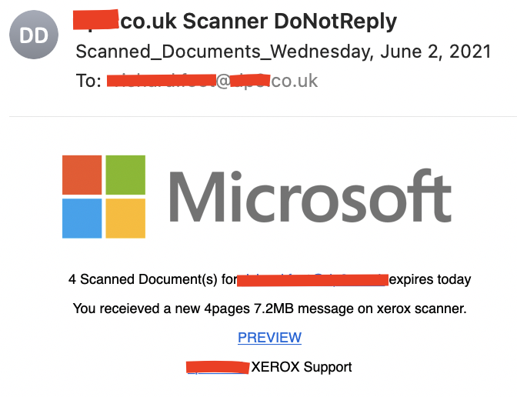Click the redacted email link after 'for'

click(x=312, y=280)
